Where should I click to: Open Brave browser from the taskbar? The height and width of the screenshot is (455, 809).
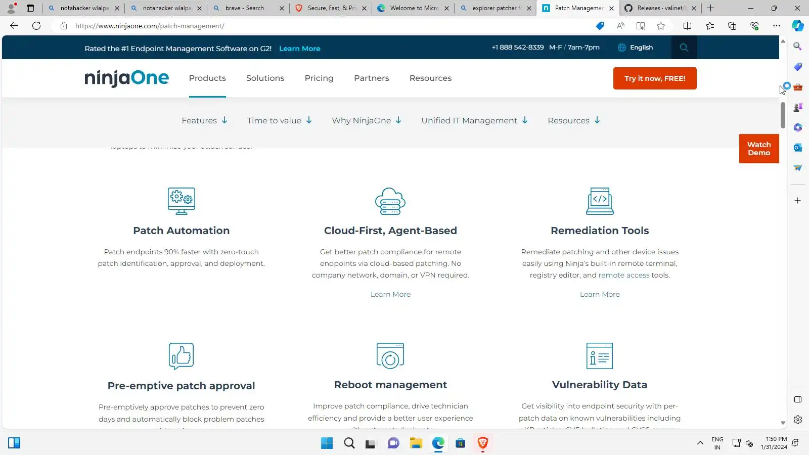coord(483,443)
